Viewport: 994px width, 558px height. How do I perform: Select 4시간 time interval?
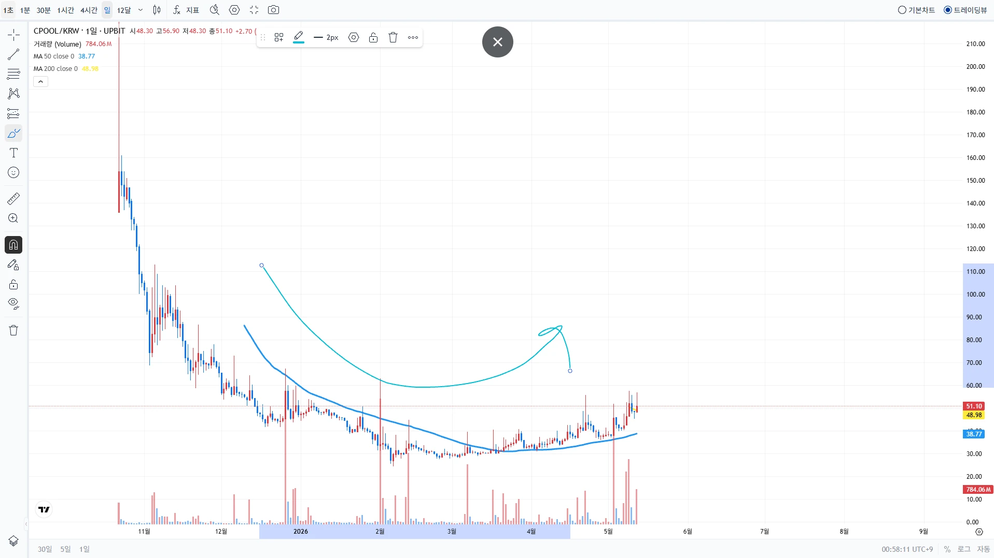click(x=89, y=10)
